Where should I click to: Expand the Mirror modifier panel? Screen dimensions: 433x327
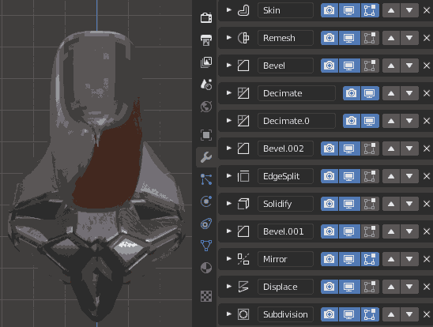point(228,258)
